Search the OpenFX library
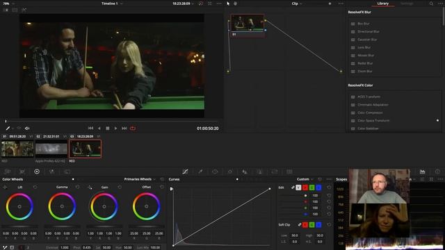 pyautogui.click(x=431, y=3)
